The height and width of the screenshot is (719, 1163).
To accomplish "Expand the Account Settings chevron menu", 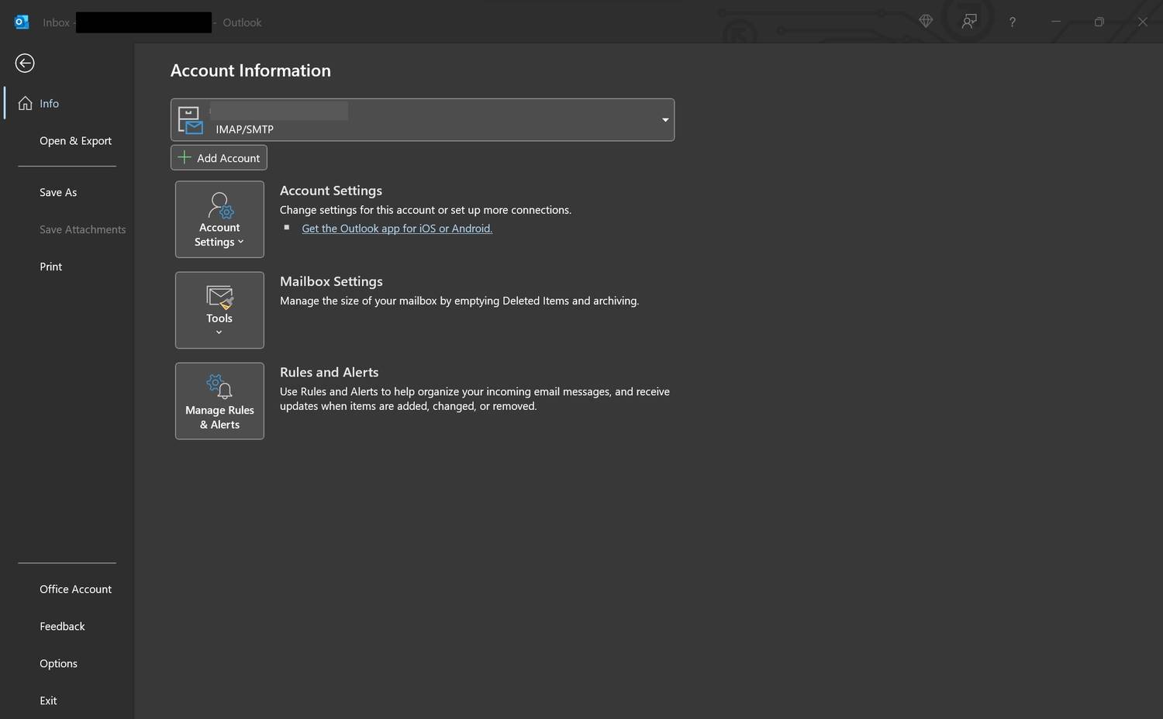I will click(240, 243).
